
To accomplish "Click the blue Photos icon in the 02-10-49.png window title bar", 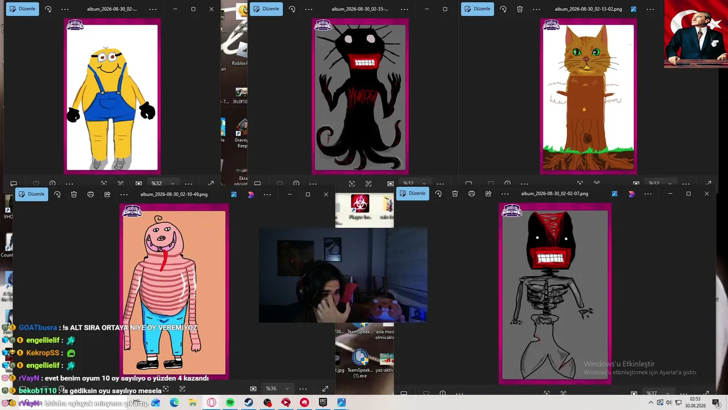I will (x=234, y=194).
